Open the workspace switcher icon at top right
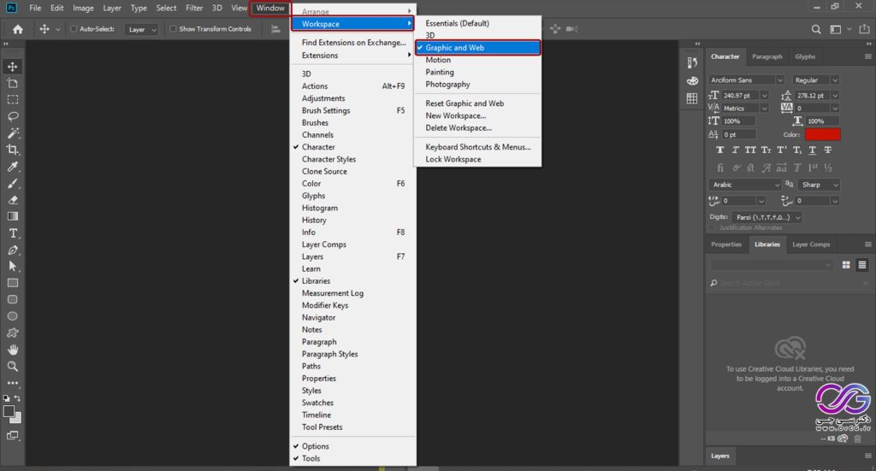The width and height of the screenshot is (876, 471). (835, 29)
